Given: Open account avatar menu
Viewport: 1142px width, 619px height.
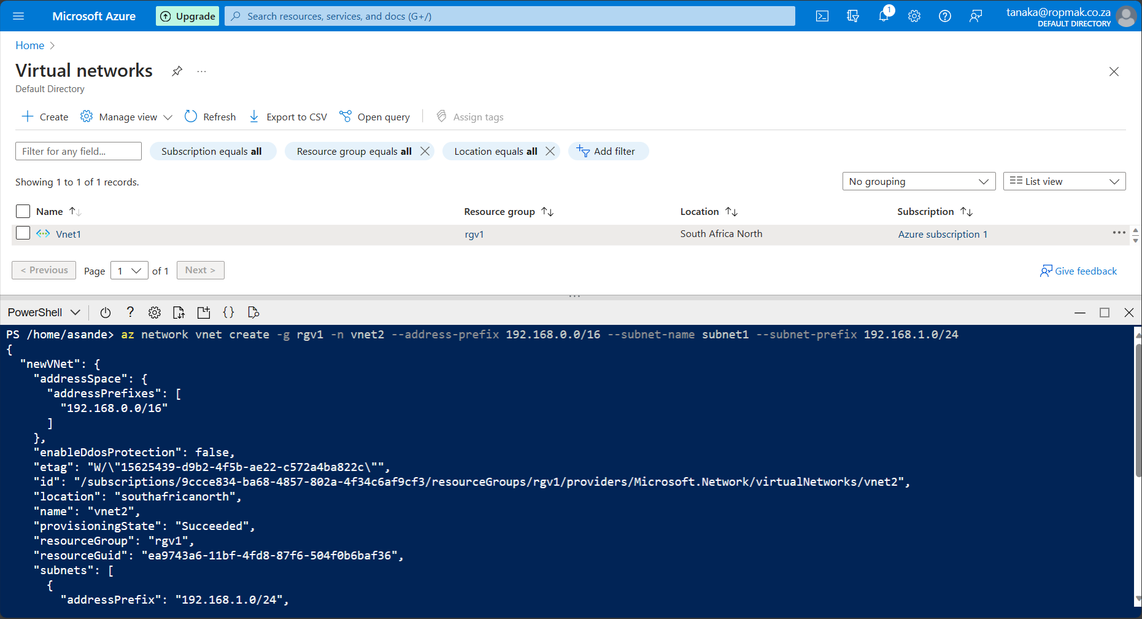Looking at the screenshot, I should click(x=1127, y=16).
